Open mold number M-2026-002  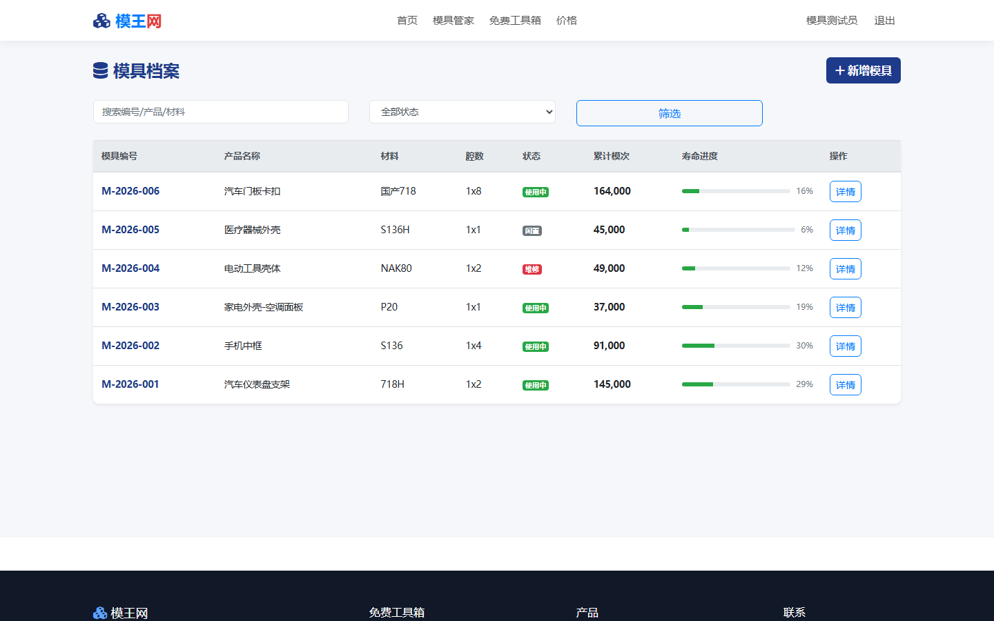click(130, 346)
